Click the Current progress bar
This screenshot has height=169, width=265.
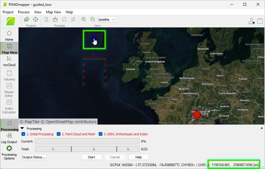pyautogui.click(x=87, y=141)
